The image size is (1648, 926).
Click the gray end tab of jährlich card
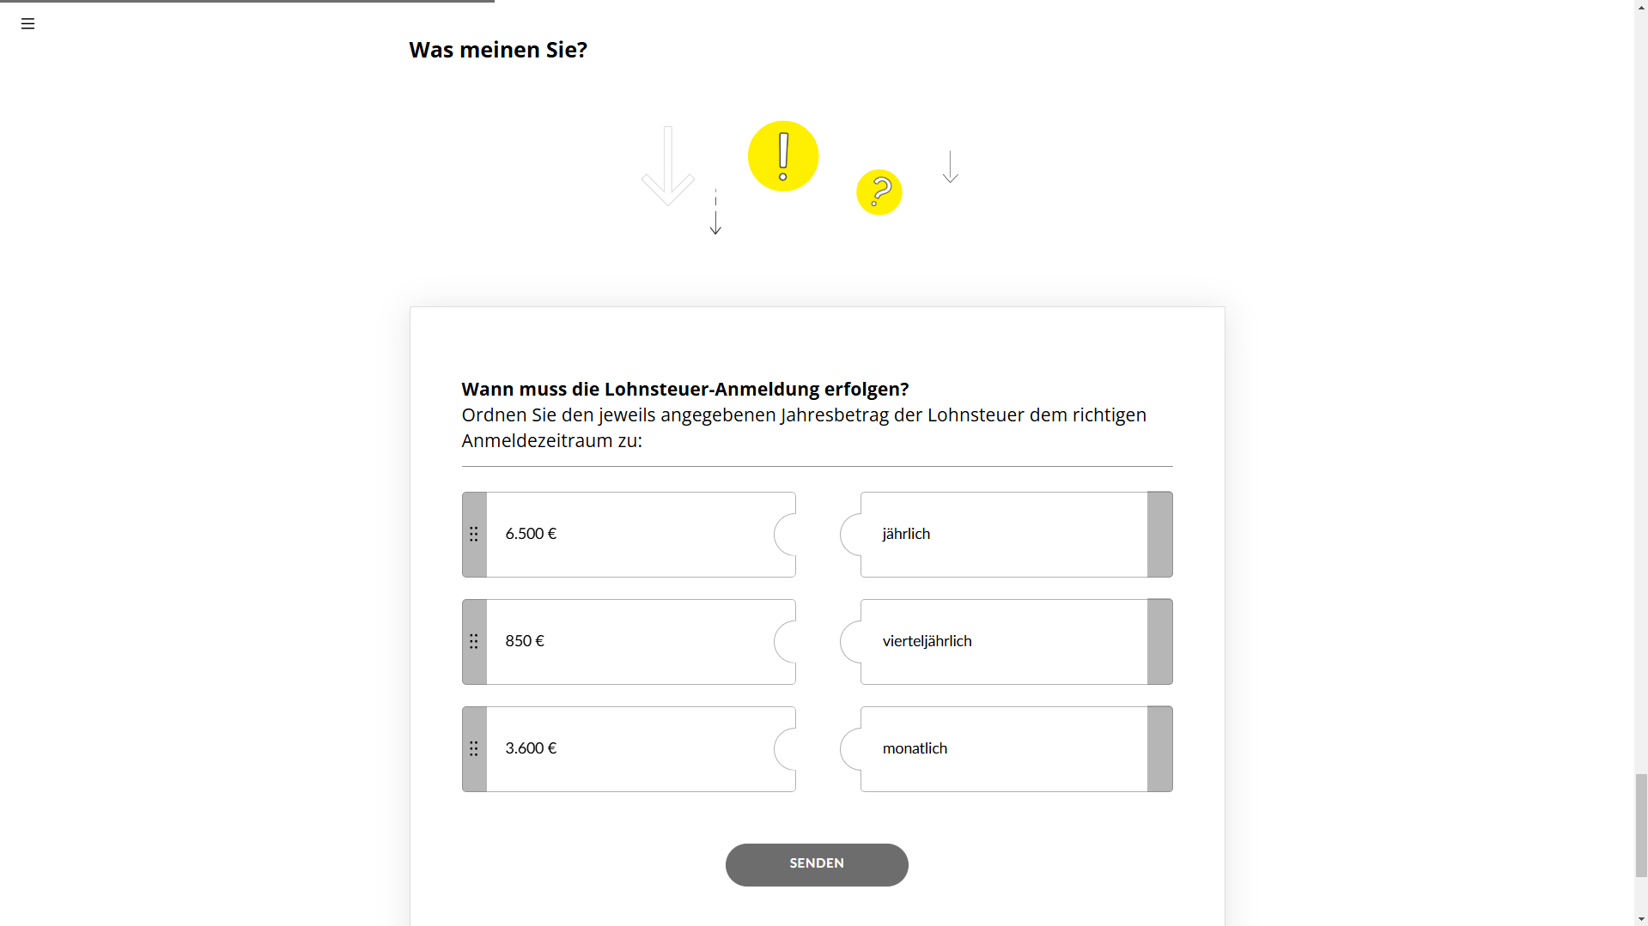click(1159, 535)
